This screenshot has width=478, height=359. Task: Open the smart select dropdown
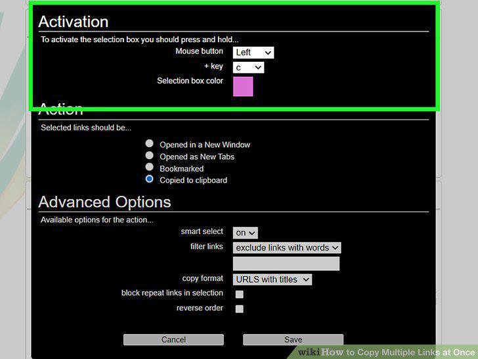[x=246, y=233]
